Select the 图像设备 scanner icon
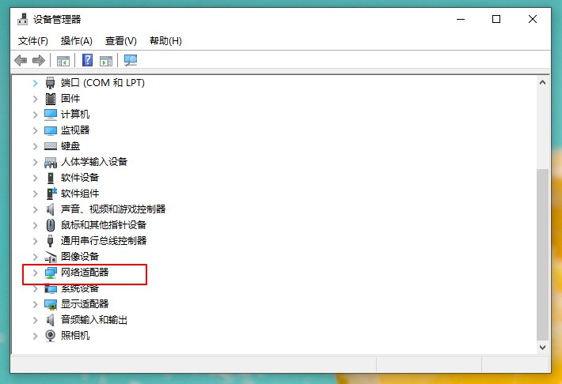Image resolution: width=562 pixels, height=384 pixels. tap(51, 257)
